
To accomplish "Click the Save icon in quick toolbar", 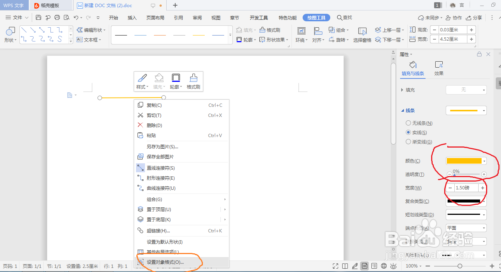I will (x=38, y=18).
